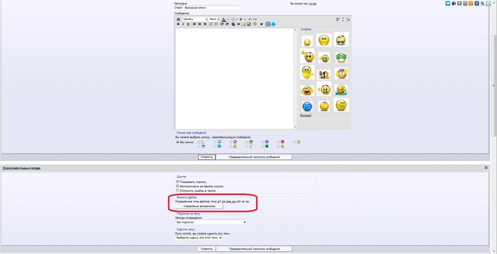497x254 pixels.
Task: Enable the 'Отключить смайлы в тексте' checkbox
Action: [178, 191]
